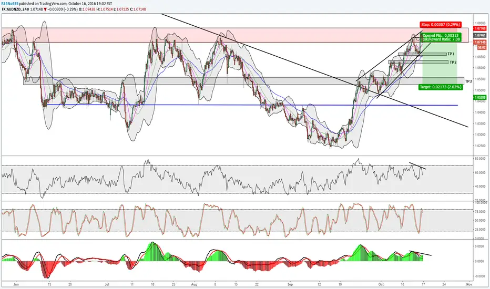Click the red 1.07768 price axis tag
Viewport: 490px width, 289px height.
[x=481, y=28]
